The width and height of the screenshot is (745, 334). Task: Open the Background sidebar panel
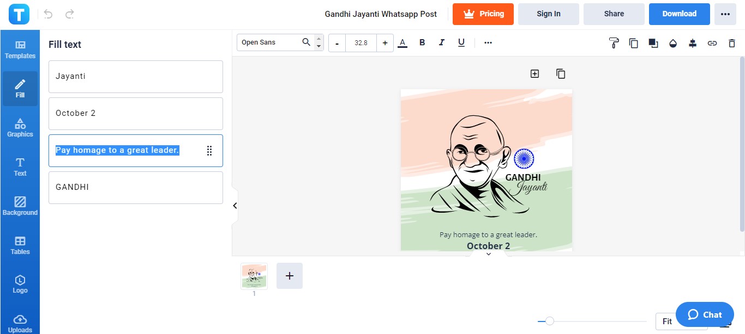(20, 206)
